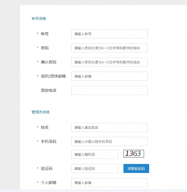Focus the 固定电话 input field
The image size is (187, 192).
pyautogui.click(x=109, y=90)
